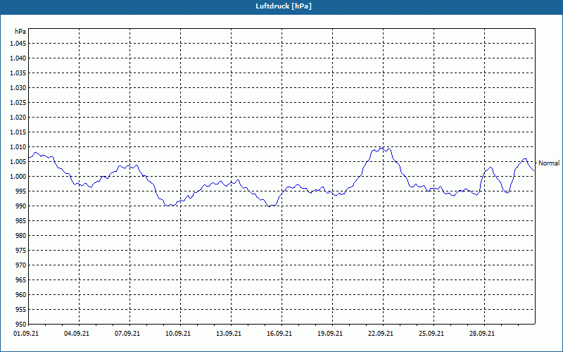Click the 1.020 axis value

click(18, 117)
